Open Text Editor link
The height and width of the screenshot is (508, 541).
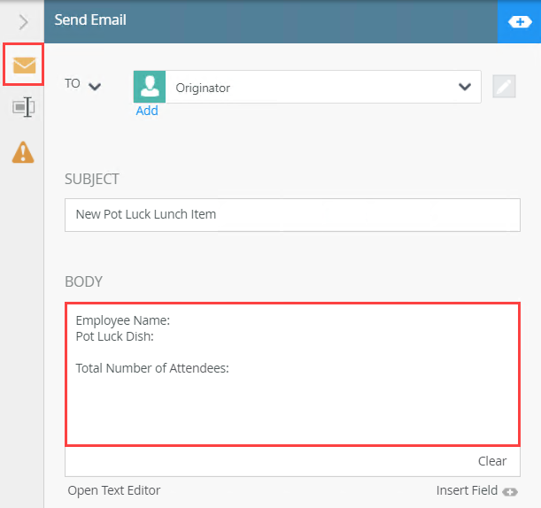pyautogui.click(x=114, y=490)
